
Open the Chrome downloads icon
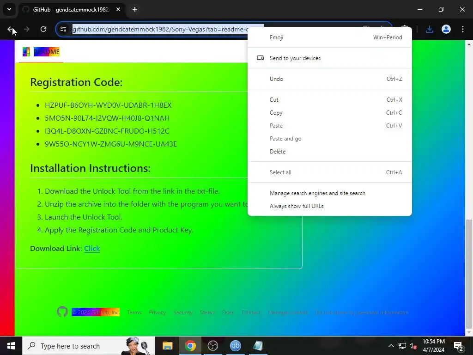[429, 29]
